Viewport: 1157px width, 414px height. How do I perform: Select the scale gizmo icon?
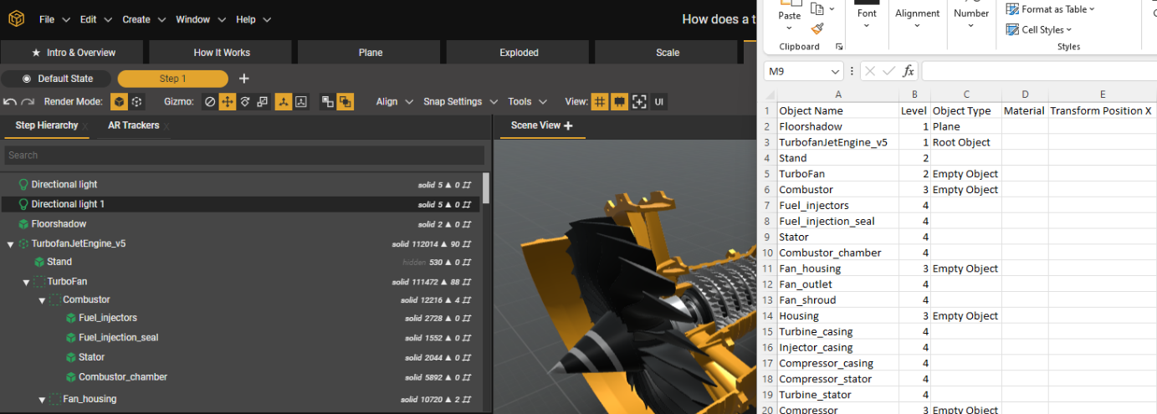263,102
